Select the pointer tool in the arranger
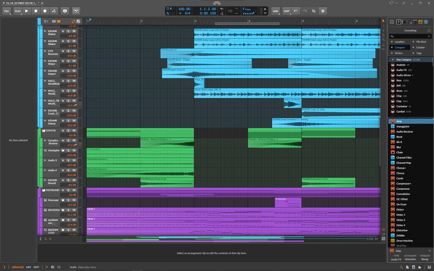434x271 pixels. tap(383, 21)
